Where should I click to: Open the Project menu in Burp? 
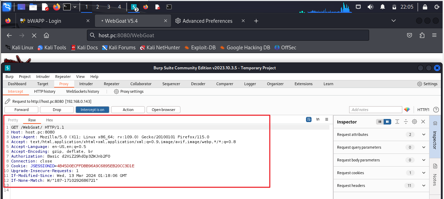[x=25, y=77]
